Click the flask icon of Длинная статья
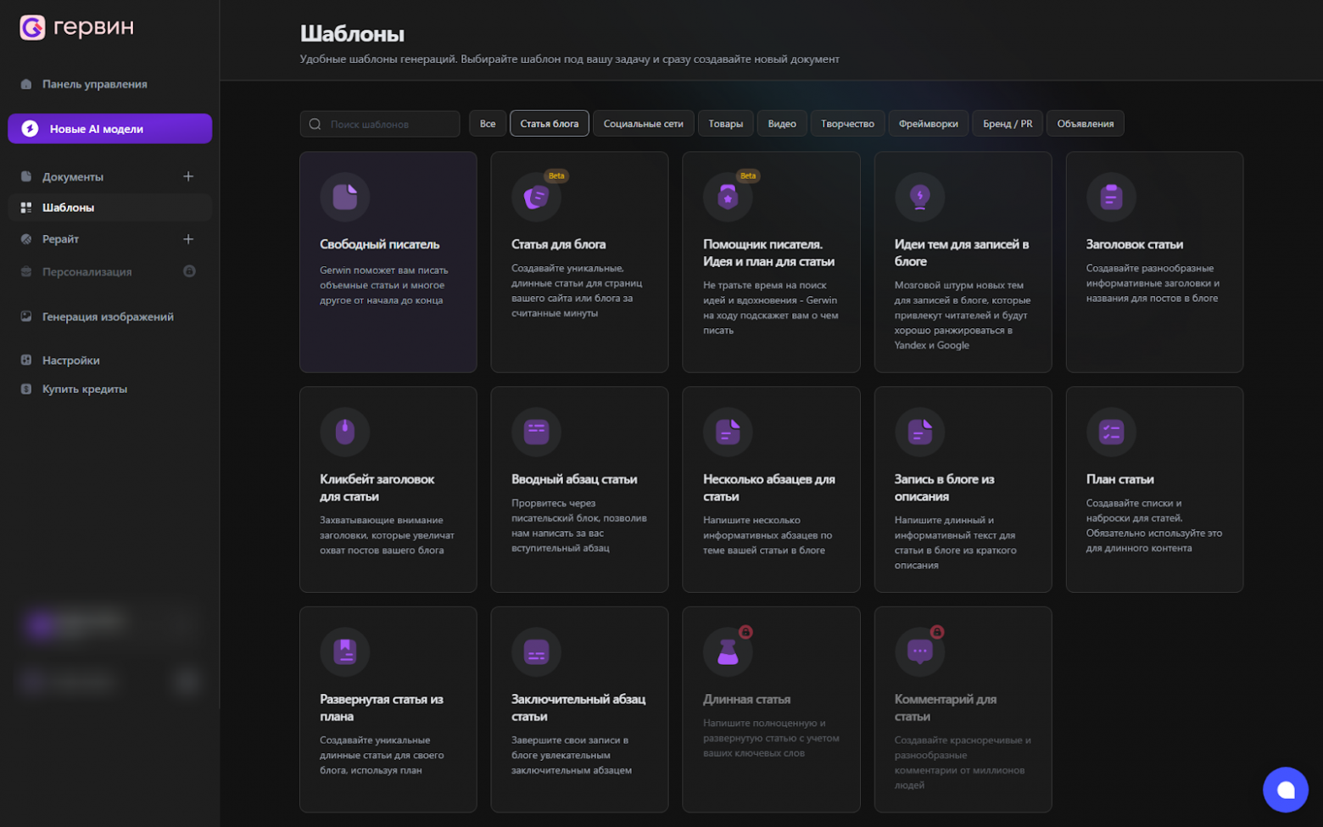This screenshot has width=1323, height=827. (728, 651)
